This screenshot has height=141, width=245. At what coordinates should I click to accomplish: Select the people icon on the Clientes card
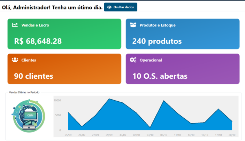(x=15, y=60)
